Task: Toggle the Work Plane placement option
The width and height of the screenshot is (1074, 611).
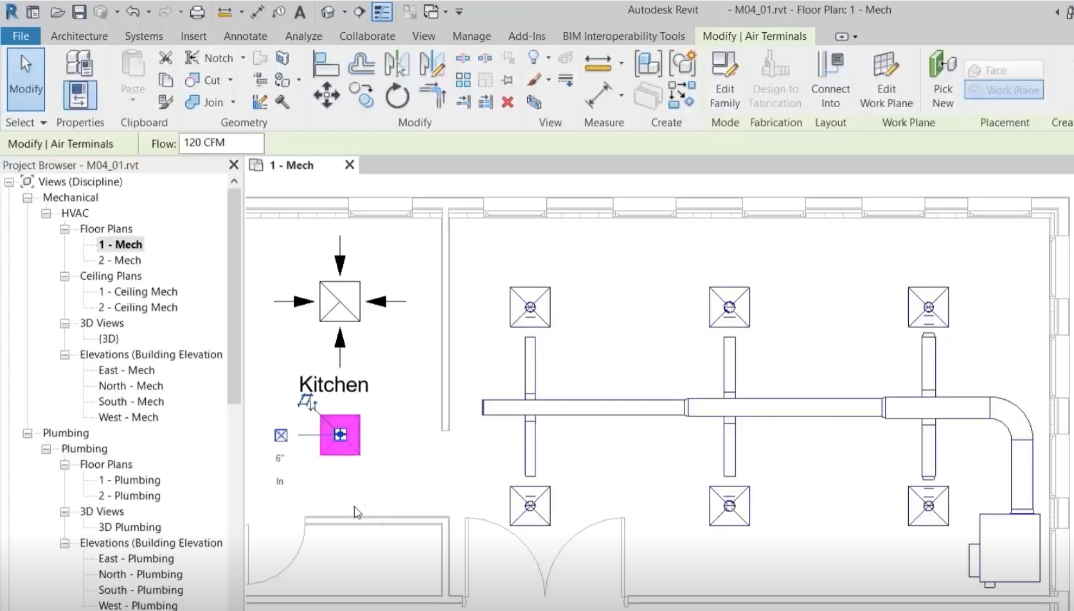Action: click(1004, 90)
